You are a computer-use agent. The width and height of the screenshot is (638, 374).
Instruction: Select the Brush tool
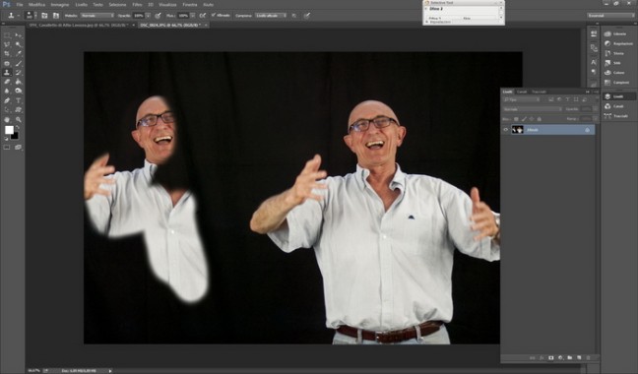pyautogui.click(x=19, y=63)
